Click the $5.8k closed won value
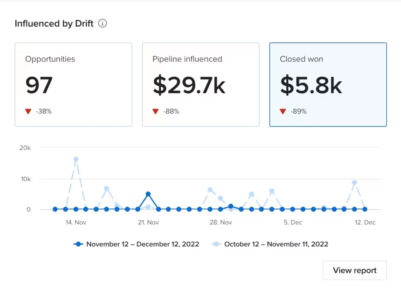Viewport: 401px width, 292px height. tap(311, 85)
